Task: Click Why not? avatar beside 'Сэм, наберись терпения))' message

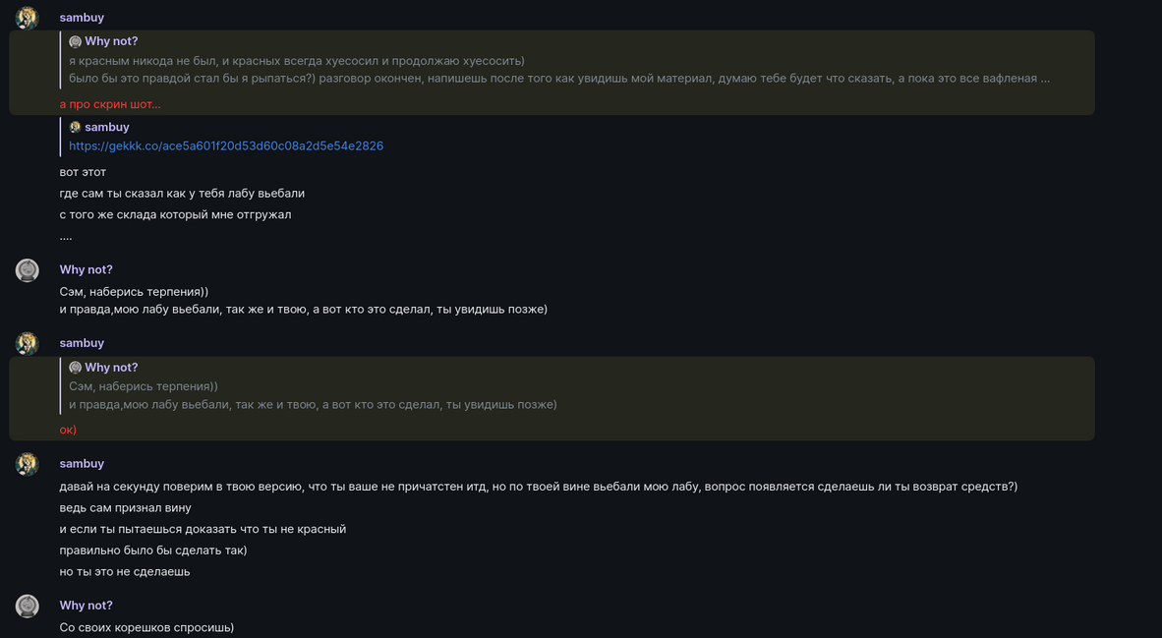Action: point(28,270)
